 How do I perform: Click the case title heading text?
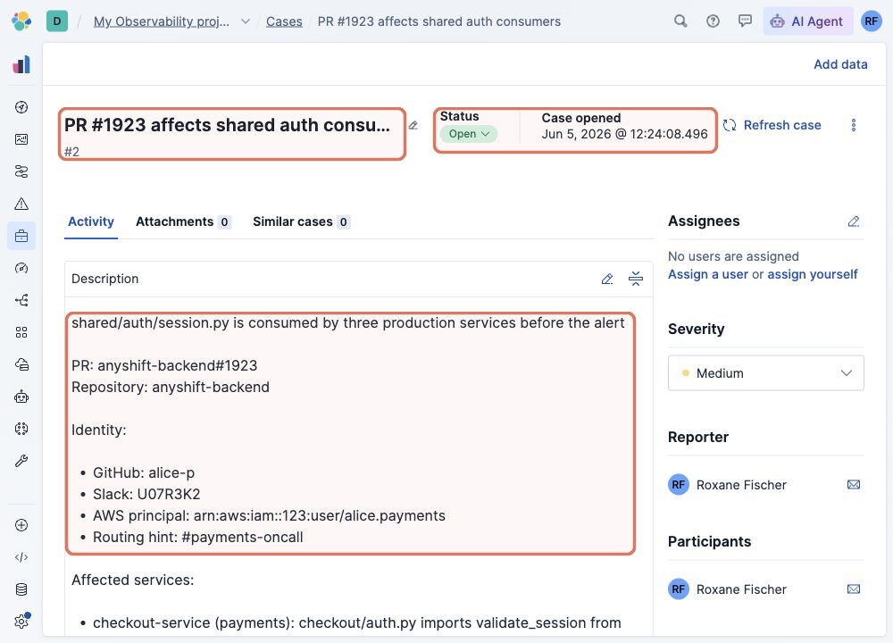coord(227,125)
